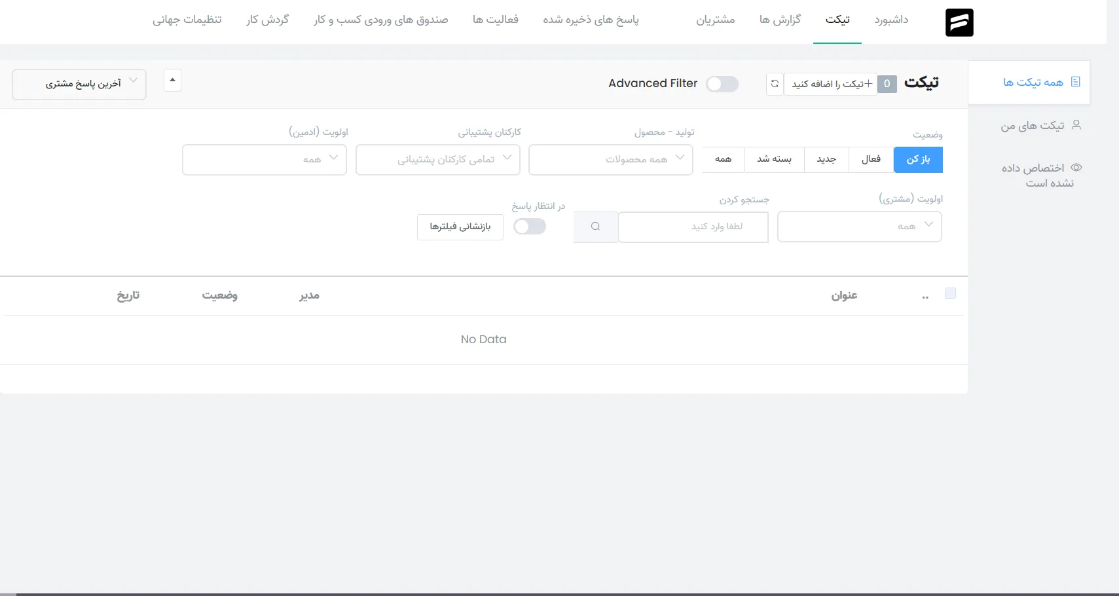Select the باز کن status filter

tap(918, 160)
